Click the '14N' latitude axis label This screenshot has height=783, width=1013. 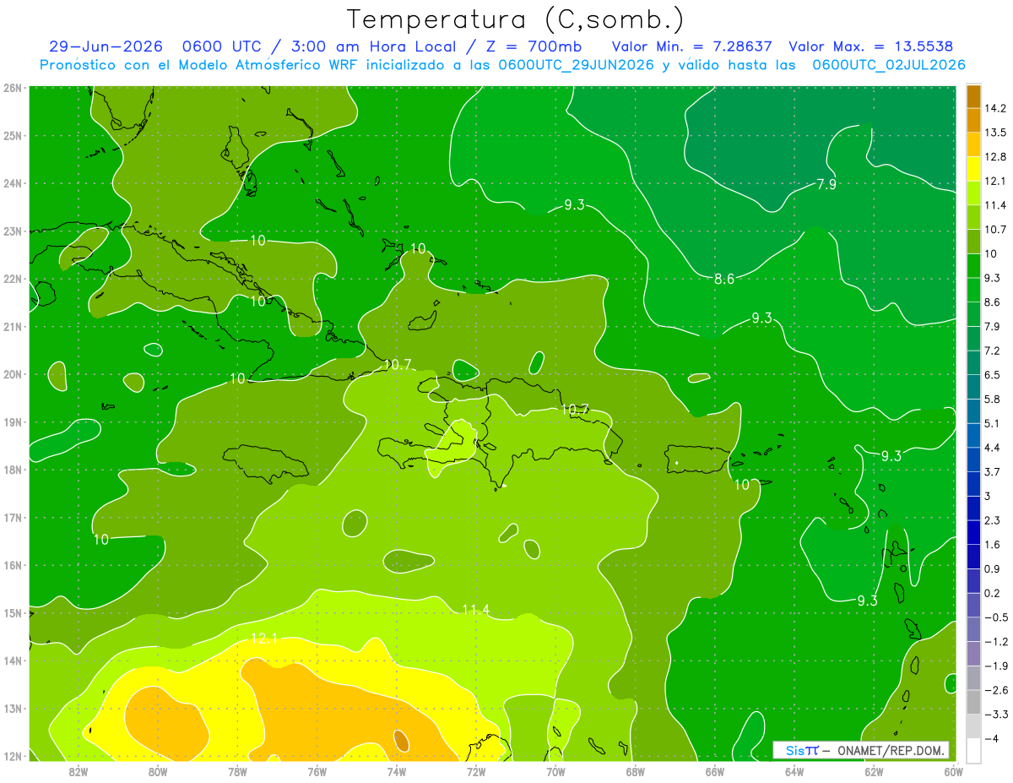[x=13, y=661]
